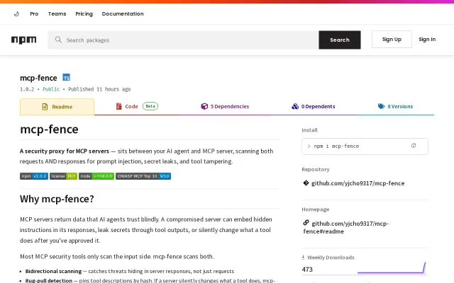Click 'Bidirectional scanning' bullet text
The height and width of the screenshot is (283, 454).
[x=54, y=271]
